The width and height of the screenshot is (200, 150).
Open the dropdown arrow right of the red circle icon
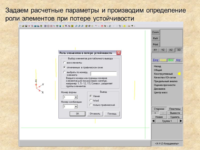tap(107, 26)
